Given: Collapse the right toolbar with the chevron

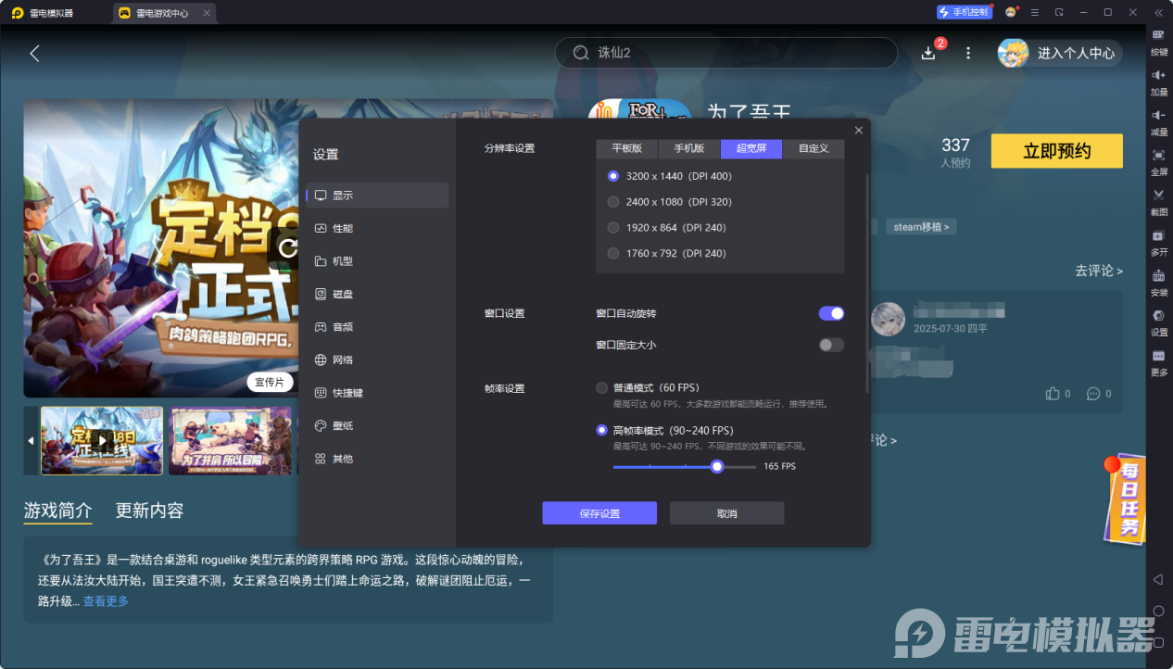Looking at the screenshot, I should coord(1158,12).
